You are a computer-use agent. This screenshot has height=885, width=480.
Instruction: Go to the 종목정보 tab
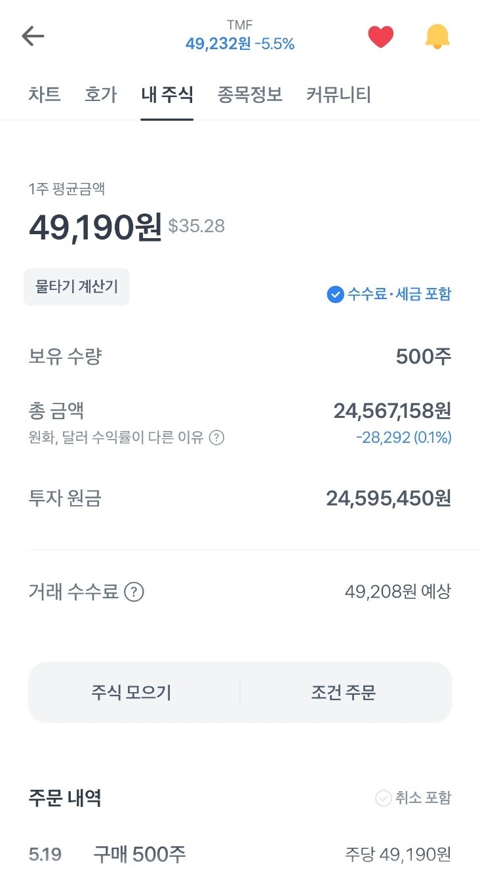point(250,95)
